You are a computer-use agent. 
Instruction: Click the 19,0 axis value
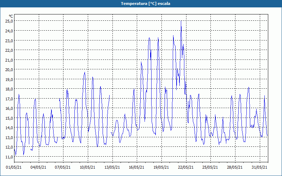[x=9, y=80]
